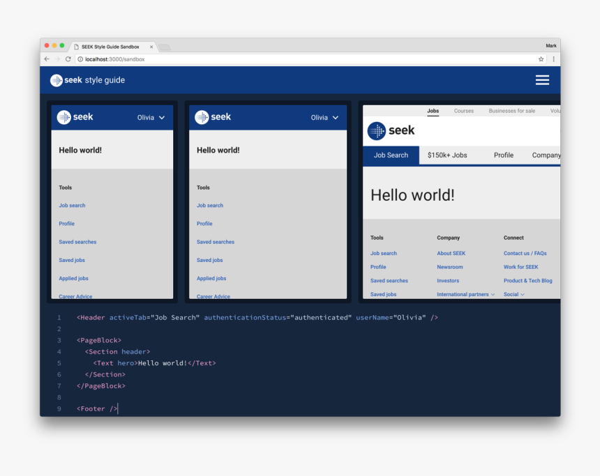Select the Profile navigation tab
Screen dimensions: 600x476
click(x=503, y=155)
